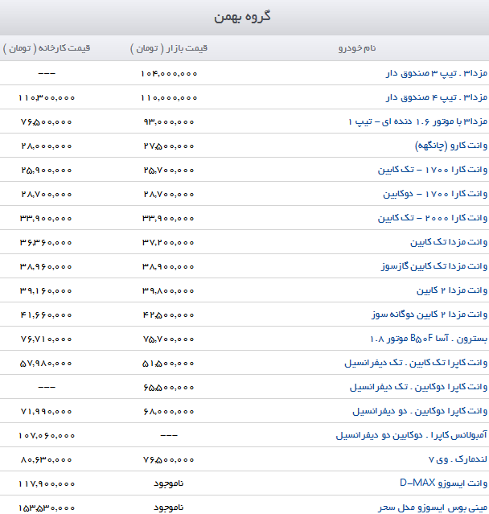Select market price ۷۵,۷۰۰,۰۰۰
The height and width of the screenshot is (514, 489).
tap(169, 339)
